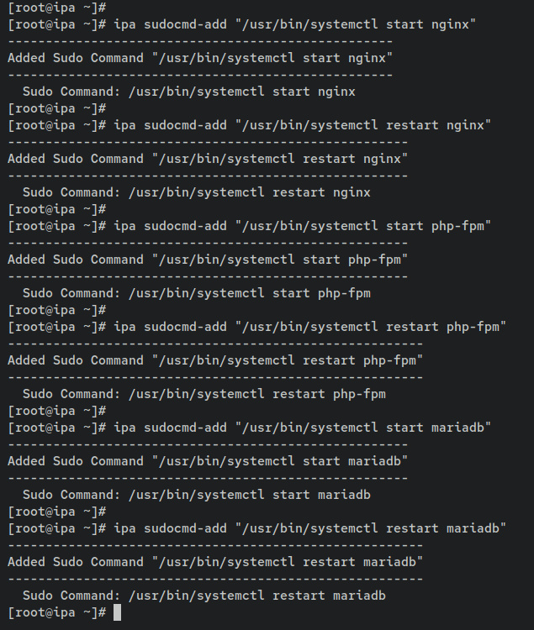
Task: Click the 'Sudo Command:' start nginx output line
Action: pos(189,92)
